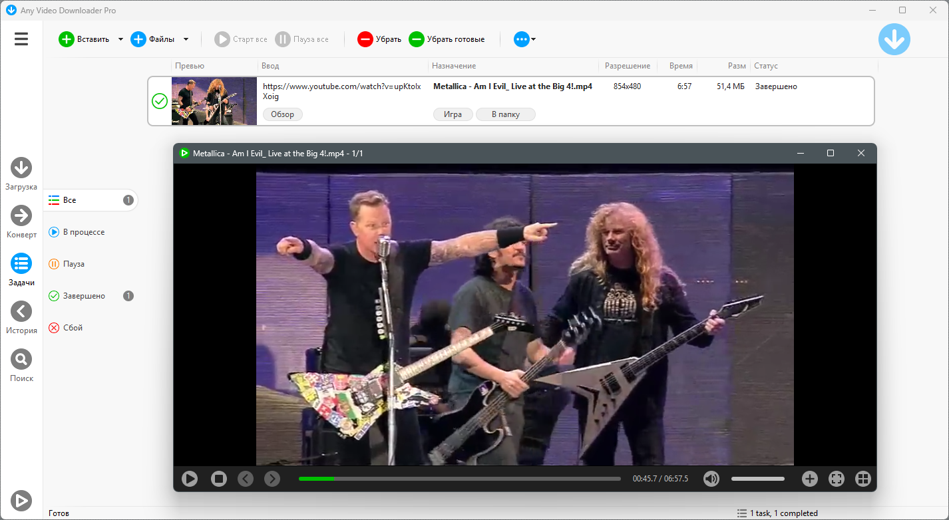Open the Конверт sidebar section

21,222
